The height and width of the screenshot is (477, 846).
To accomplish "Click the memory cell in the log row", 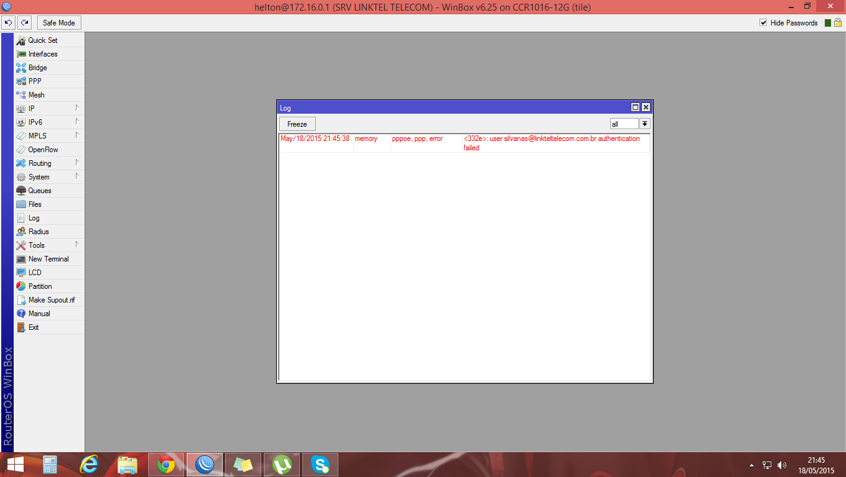I will pos(366,139).
